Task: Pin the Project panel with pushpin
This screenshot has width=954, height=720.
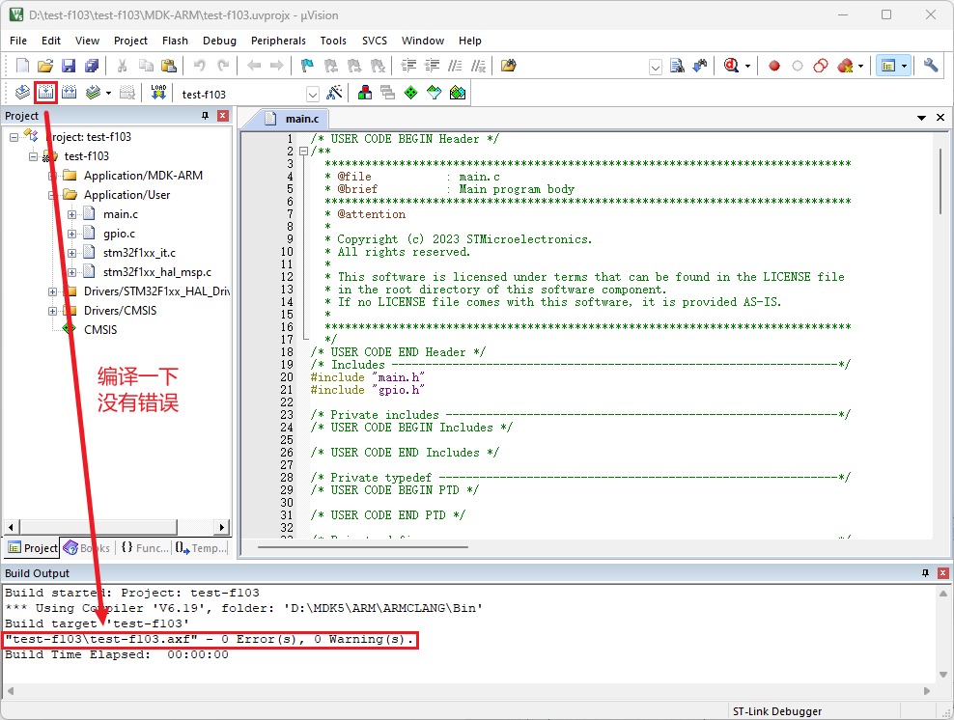Action: [x=205, y=116]
